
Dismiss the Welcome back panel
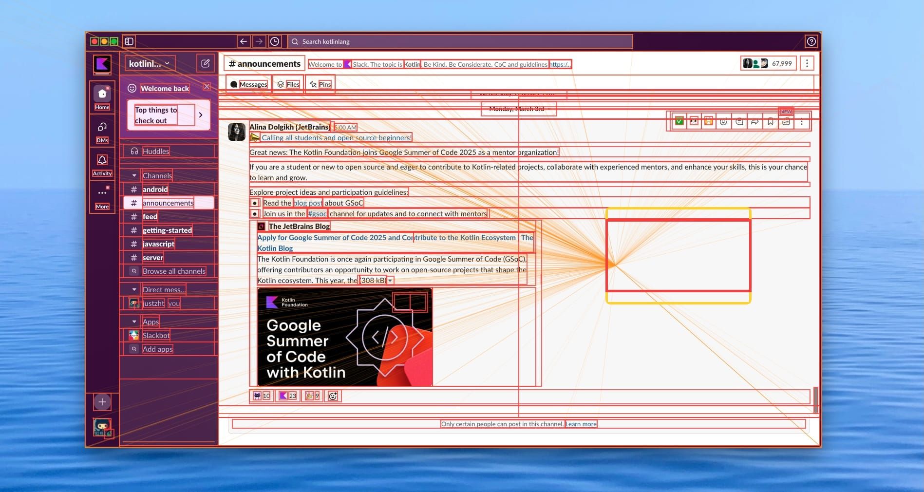click(207, 87)
